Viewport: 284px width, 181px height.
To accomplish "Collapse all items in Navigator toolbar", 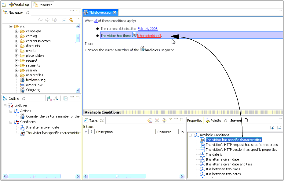I will [x=64, y=20].
